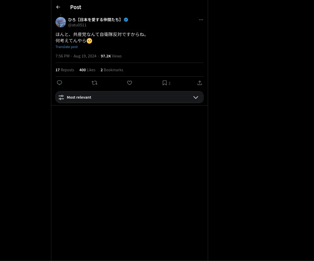Open the 2 Bookmarks count

click(x=112, y=70)
